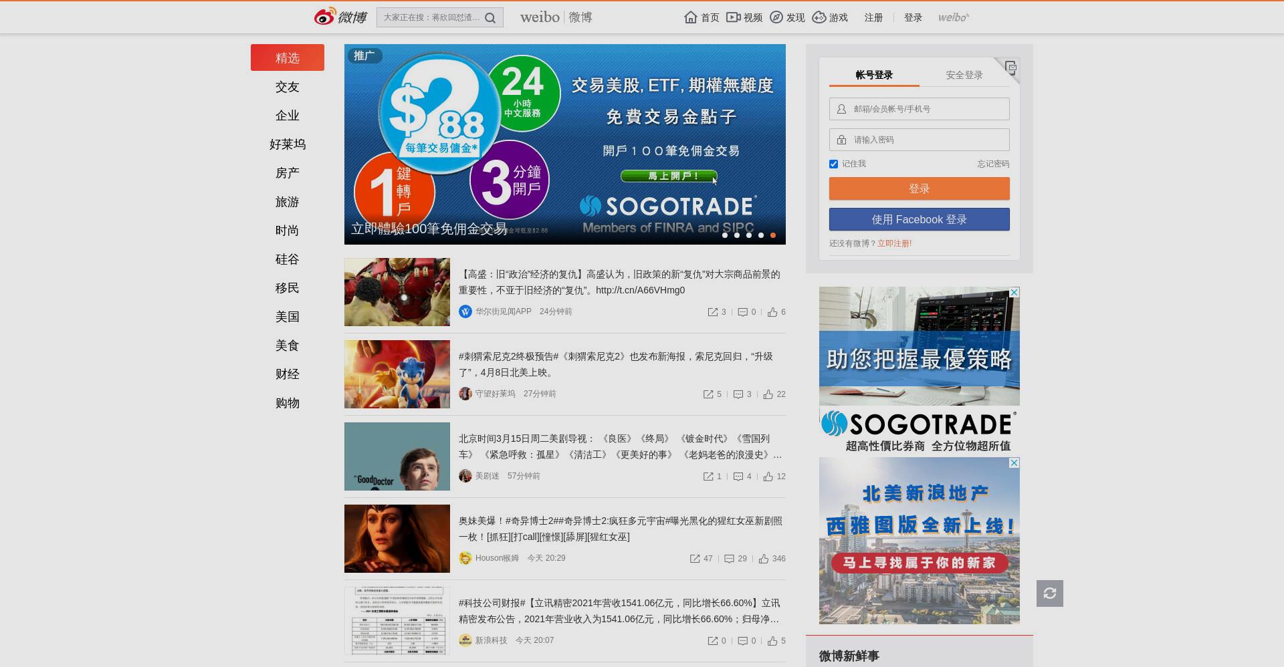Like the 立讯精密 post
Image resolution: width=1284 pixels, height=667 pixels.
(772, 641)
